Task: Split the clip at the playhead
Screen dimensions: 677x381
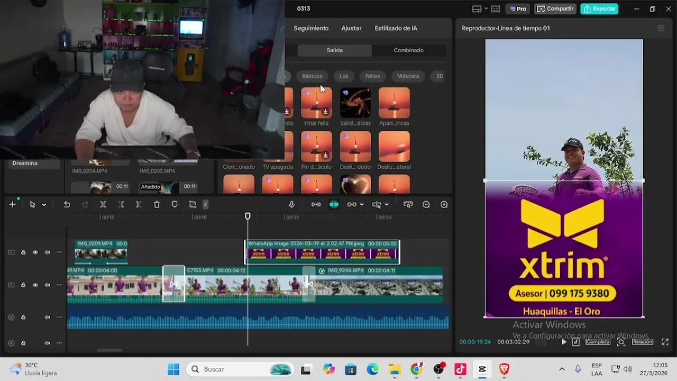Action: click(x=103, y=204)
